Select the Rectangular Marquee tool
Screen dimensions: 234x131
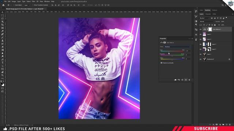[3, 15]
